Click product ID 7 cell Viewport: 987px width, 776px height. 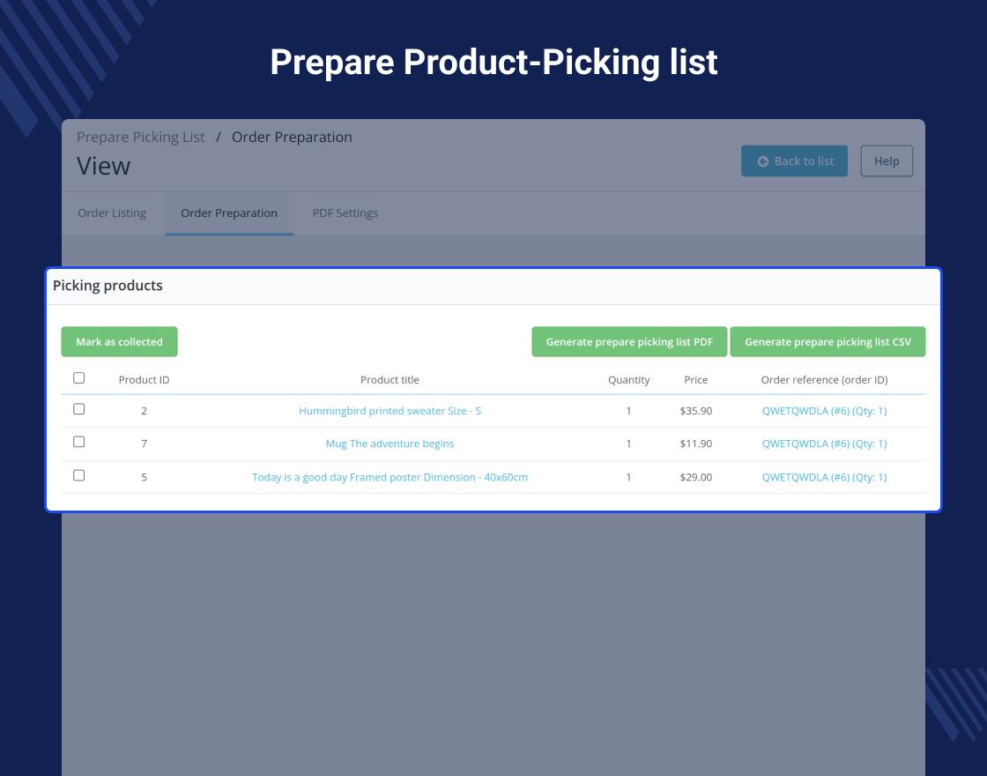coord(145,444)
